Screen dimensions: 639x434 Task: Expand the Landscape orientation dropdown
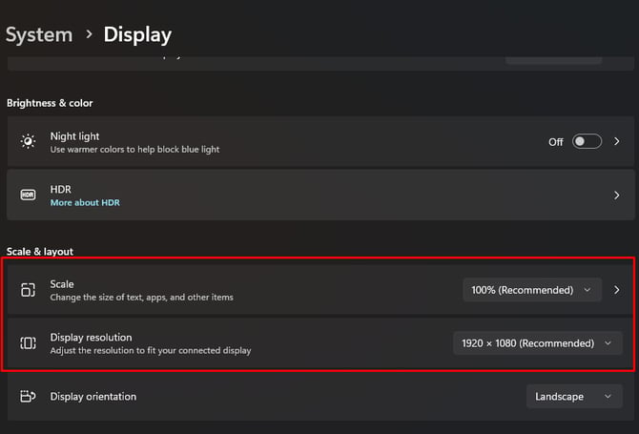click(x=574, y=396)
